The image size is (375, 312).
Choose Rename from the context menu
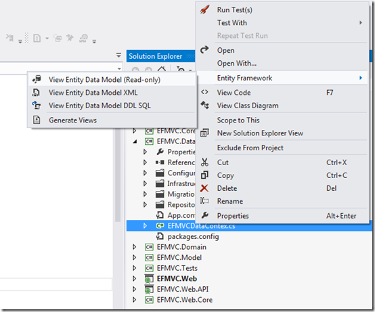pyautogui.click(x=230, y=201)
